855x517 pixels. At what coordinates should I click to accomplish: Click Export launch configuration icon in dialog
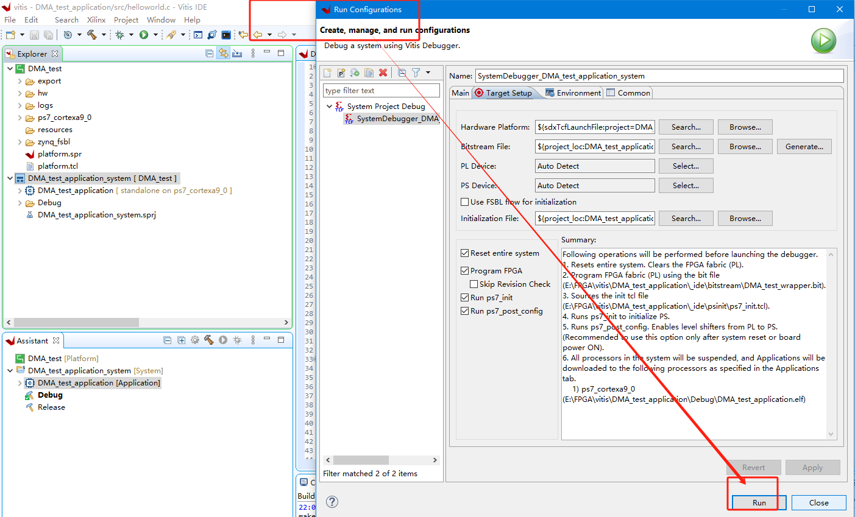[355, 72]
